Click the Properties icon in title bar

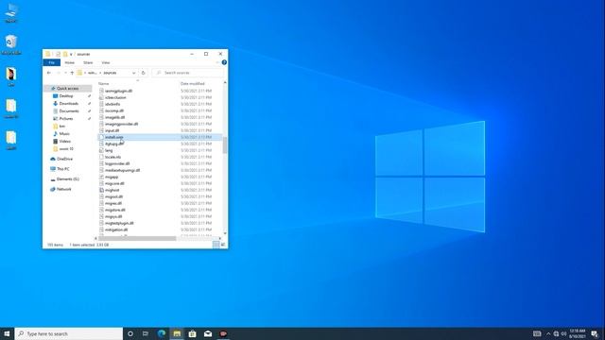click(x=58, y=55)
